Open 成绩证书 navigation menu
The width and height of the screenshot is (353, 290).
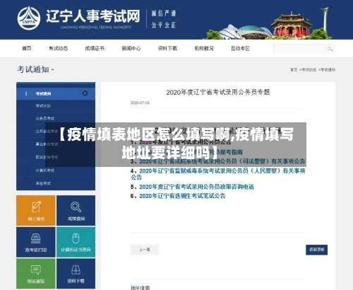click(95, 48)
